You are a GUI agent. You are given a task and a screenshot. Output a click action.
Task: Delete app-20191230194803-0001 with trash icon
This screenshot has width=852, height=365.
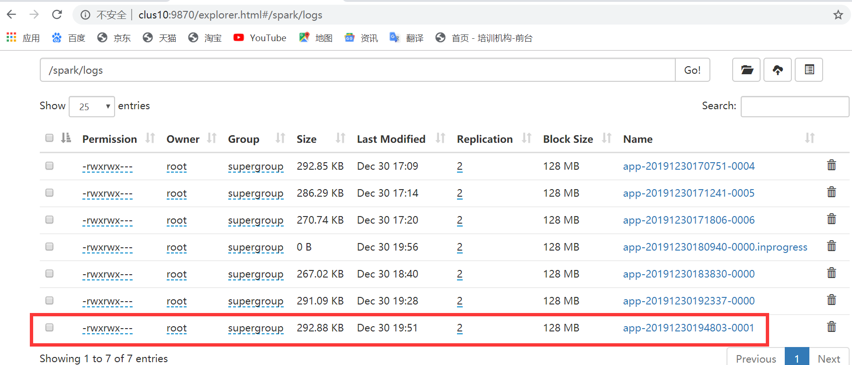tap(831, 327)
